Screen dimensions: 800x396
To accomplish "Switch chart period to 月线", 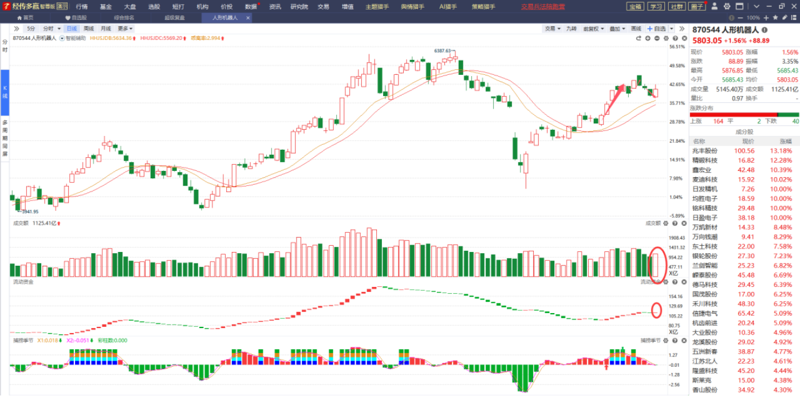I will (x=106, y=29).
